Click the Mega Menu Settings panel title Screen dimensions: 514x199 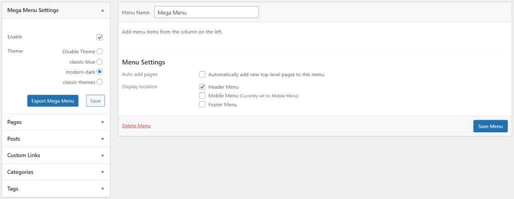pyautogui.click(x=33, y=10)
